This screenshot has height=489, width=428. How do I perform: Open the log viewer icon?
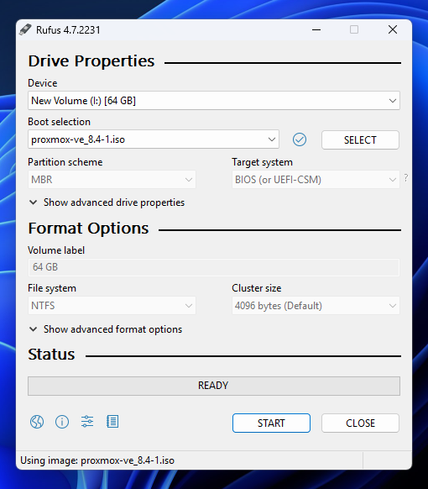112,422
